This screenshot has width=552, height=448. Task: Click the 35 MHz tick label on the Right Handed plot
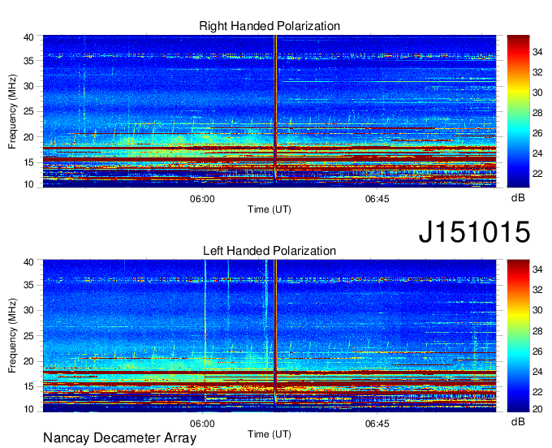[x=28, y=61]
